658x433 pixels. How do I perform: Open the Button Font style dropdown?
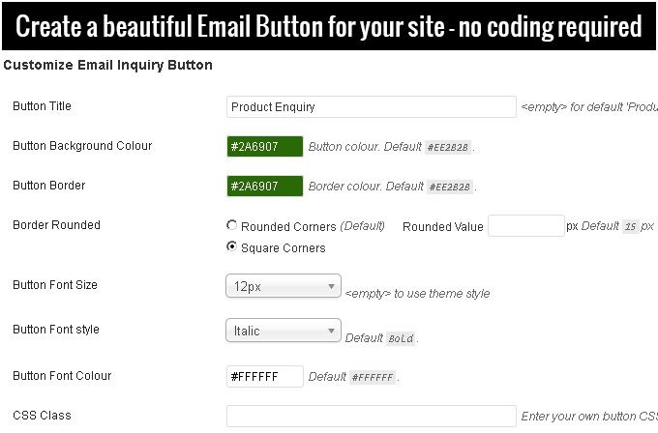point(284,331)
